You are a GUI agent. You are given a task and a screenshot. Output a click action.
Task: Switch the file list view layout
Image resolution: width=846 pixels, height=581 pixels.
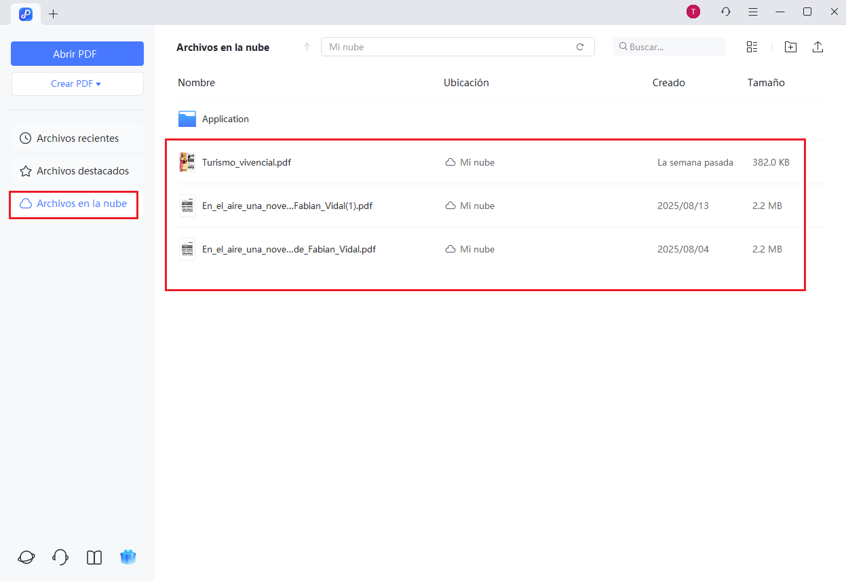coord(752,47)
